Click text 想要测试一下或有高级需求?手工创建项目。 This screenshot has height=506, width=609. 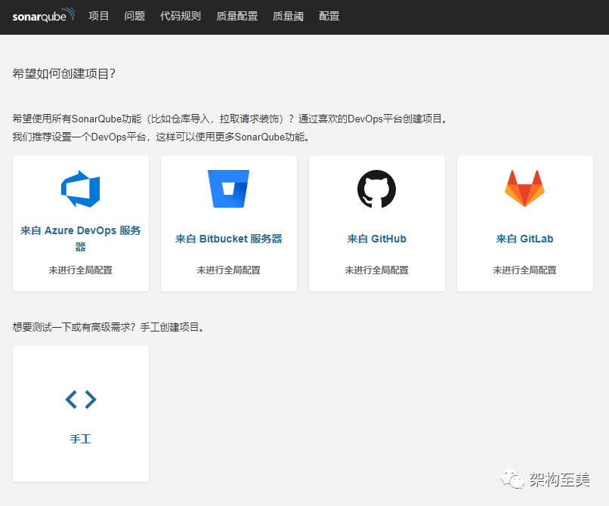109,327
